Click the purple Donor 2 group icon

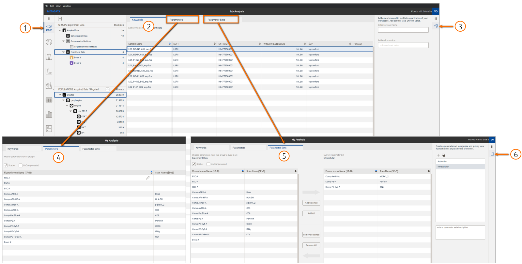tap(71, 63)
